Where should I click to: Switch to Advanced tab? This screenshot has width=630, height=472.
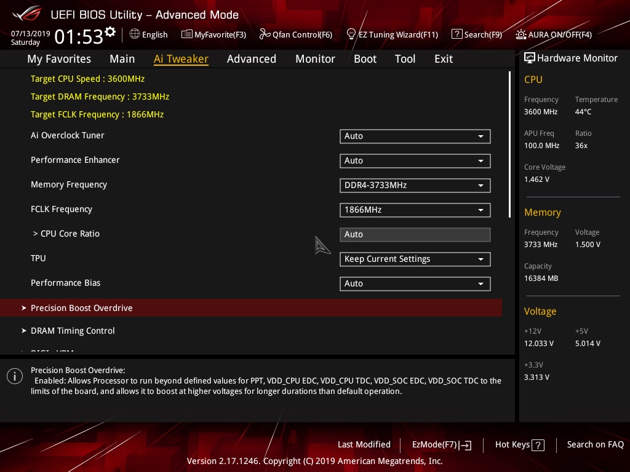[252, 59]
